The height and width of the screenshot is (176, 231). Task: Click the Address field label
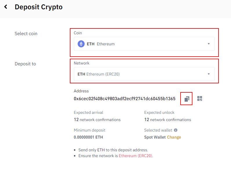[x=81, y=91]
